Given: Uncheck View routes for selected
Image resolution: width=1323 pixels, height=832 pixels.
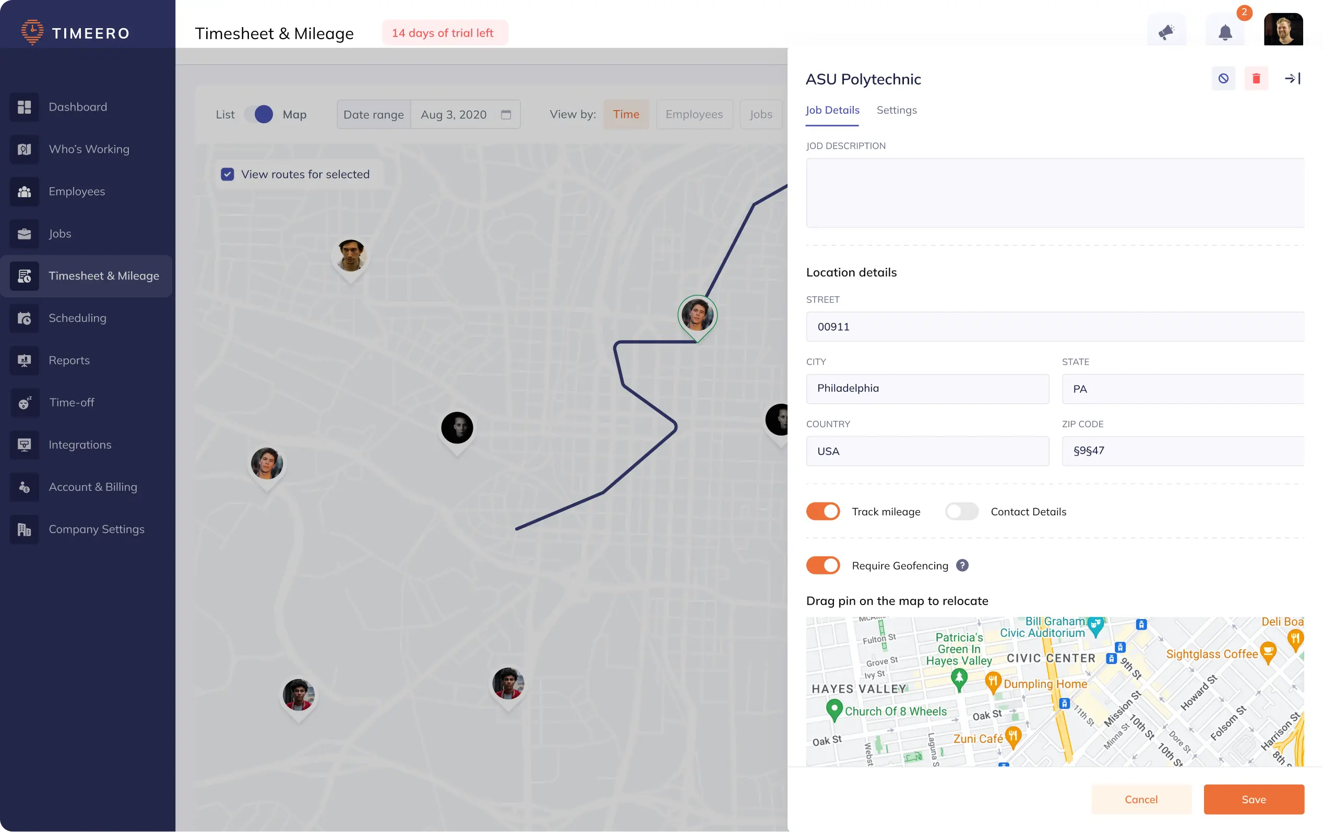Looking at the screenshot, I should point(228,174).
